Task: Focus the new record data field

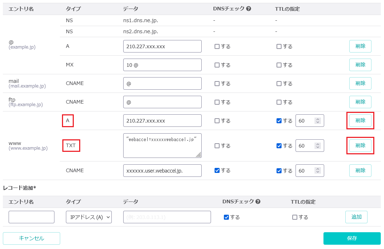Action: point(167,217)
